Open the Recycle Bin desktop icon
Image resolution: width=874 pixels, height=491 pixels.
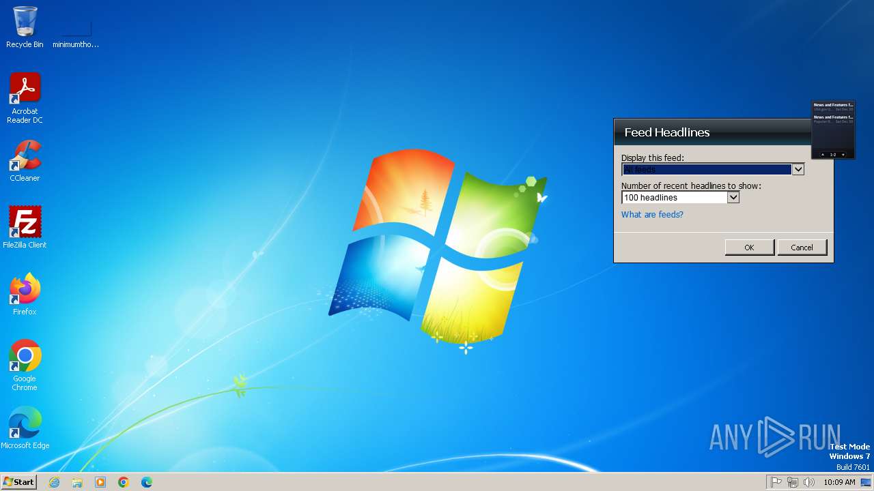(25, 27)
